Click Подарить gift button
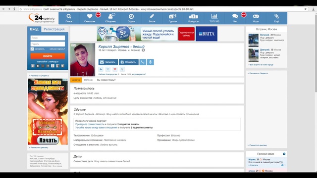This screenshot has height=178, width=317. click(x=129, y=62)
